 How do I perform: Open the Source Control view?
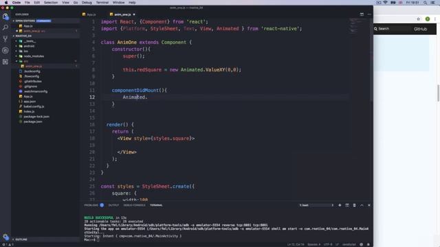(5, 39)
